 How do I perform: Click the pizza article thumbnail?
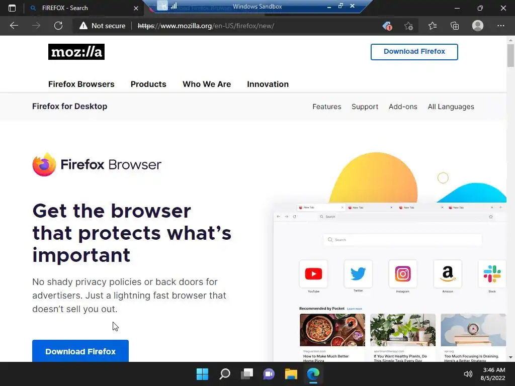click(x=332, y=330)
